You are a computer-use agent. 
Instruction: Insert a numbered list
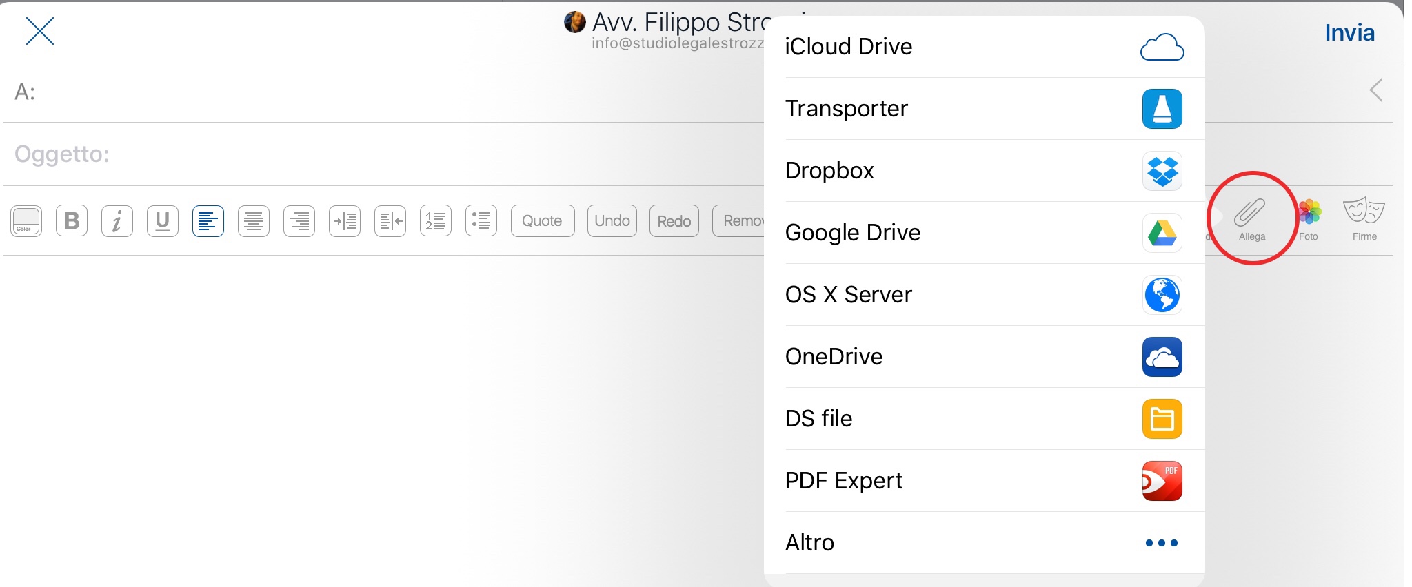pos(436,221)
